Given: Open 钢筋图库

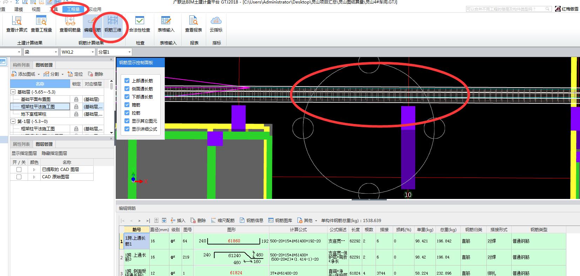Looking at the screenshot, I should pyautogui.click(x=280, y=220).
